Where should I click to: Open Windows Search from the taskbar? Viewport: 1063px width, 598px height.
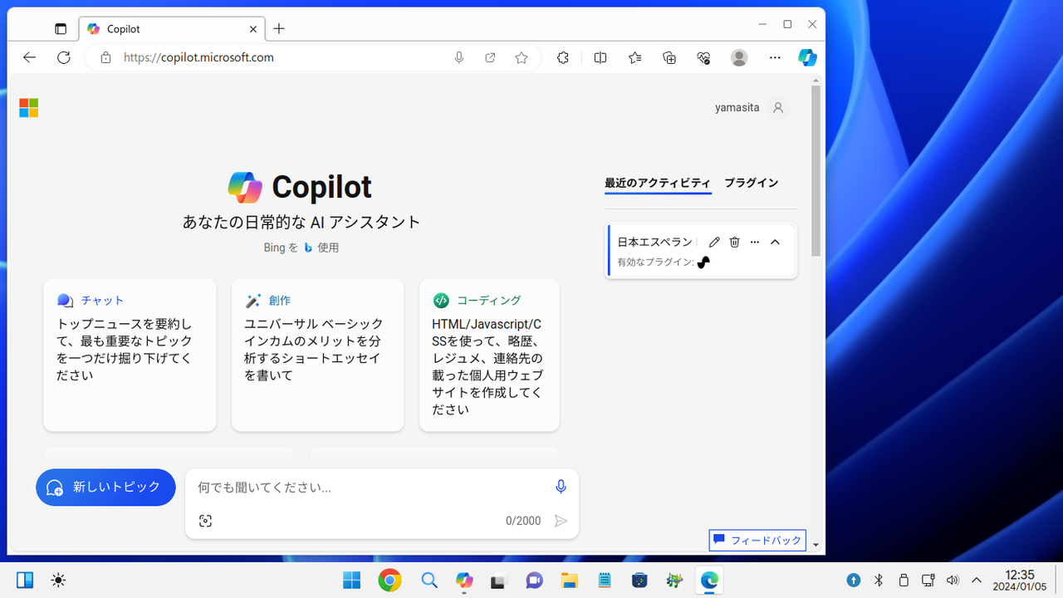tap(429, 581)
